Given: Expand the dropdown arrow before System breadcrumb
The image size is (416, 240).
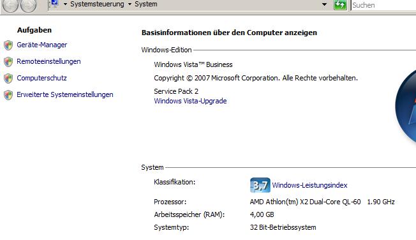Looking at the screenshot, I should point(130,4).
